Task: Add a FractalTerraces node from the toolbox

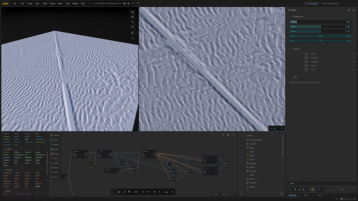Action: [19, 155]
